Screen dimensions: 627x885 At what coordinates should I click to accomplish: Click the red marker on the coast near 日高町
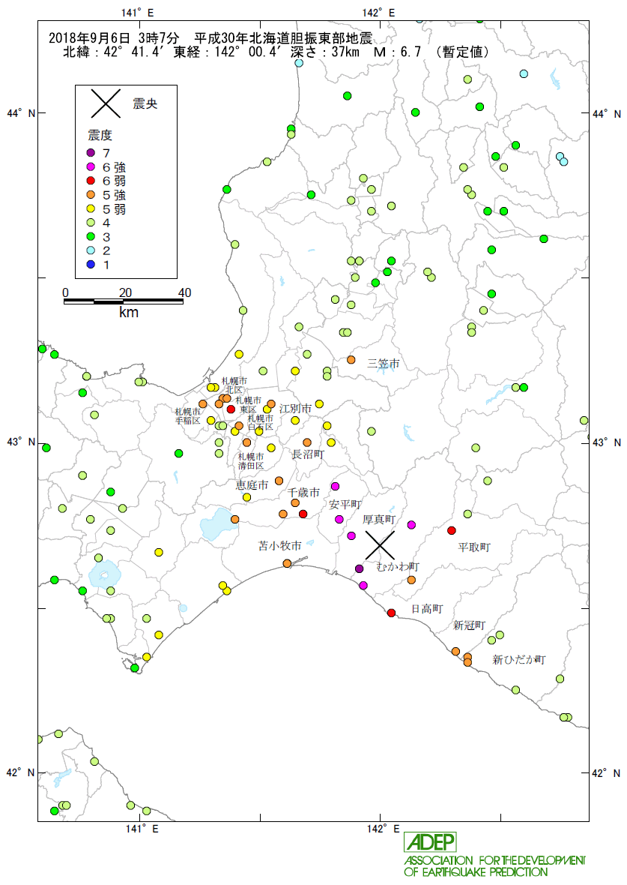[391, 613]
